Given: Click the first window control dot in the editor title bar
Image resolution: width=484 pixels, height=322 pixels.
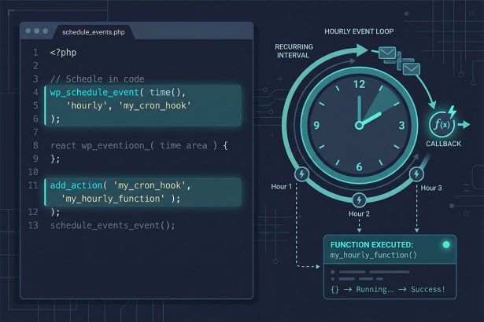Looking at the screenshot, I should pos(28,31).
